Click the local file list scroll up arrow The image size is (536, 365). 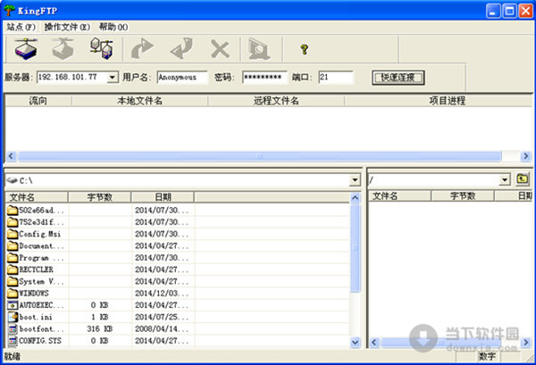pos(356,198)
